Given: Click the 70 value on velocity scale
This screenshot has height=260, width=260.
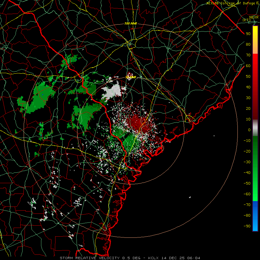Looking at the screenshot, I should (x=248, y=55).
